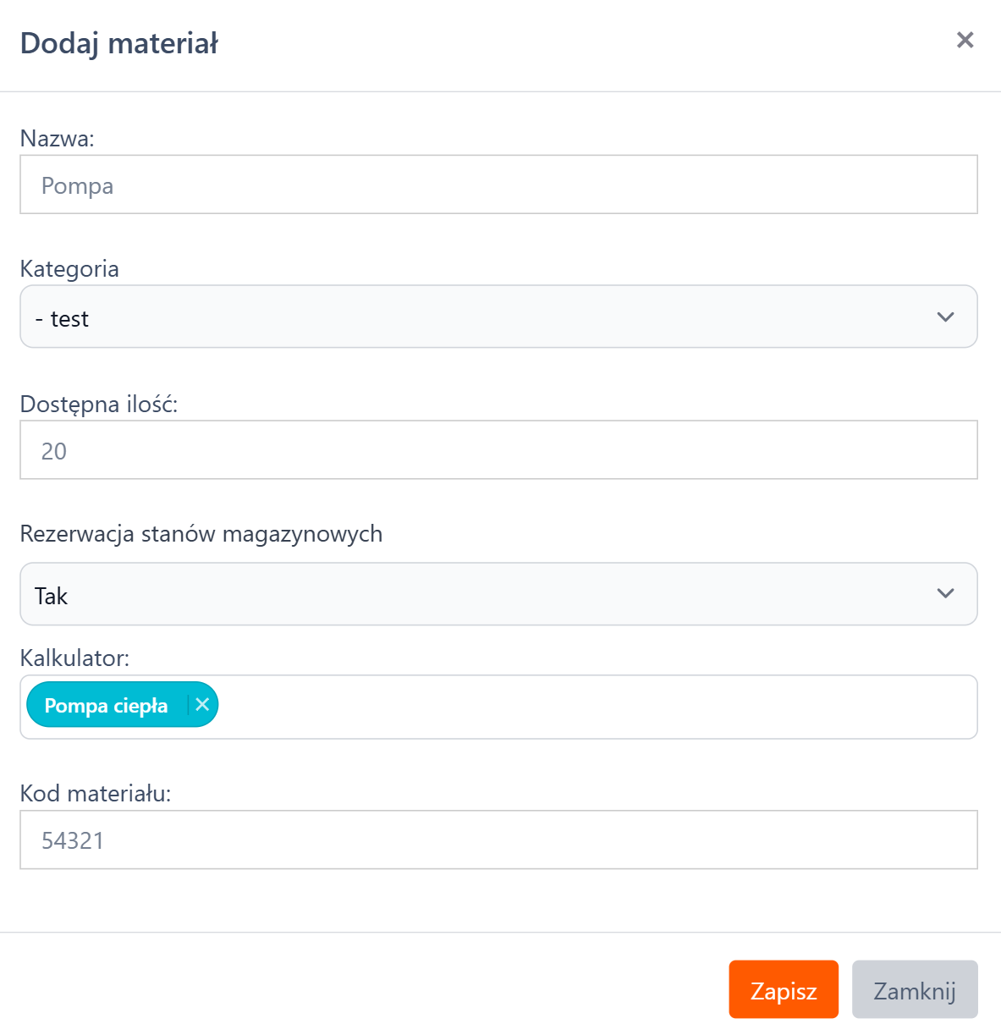1001x1035 pixels.
Task: Click the Nazwa field label
Action: [x=57, y=139]
